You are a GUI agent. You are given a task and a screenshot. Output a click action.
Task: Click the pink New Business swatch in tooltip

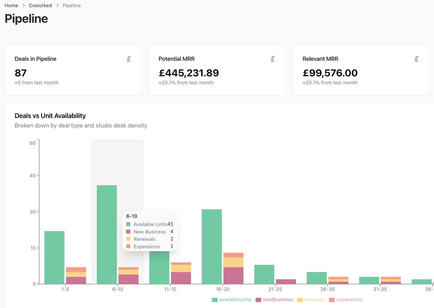pyautogui.click(x=129, y=232)
